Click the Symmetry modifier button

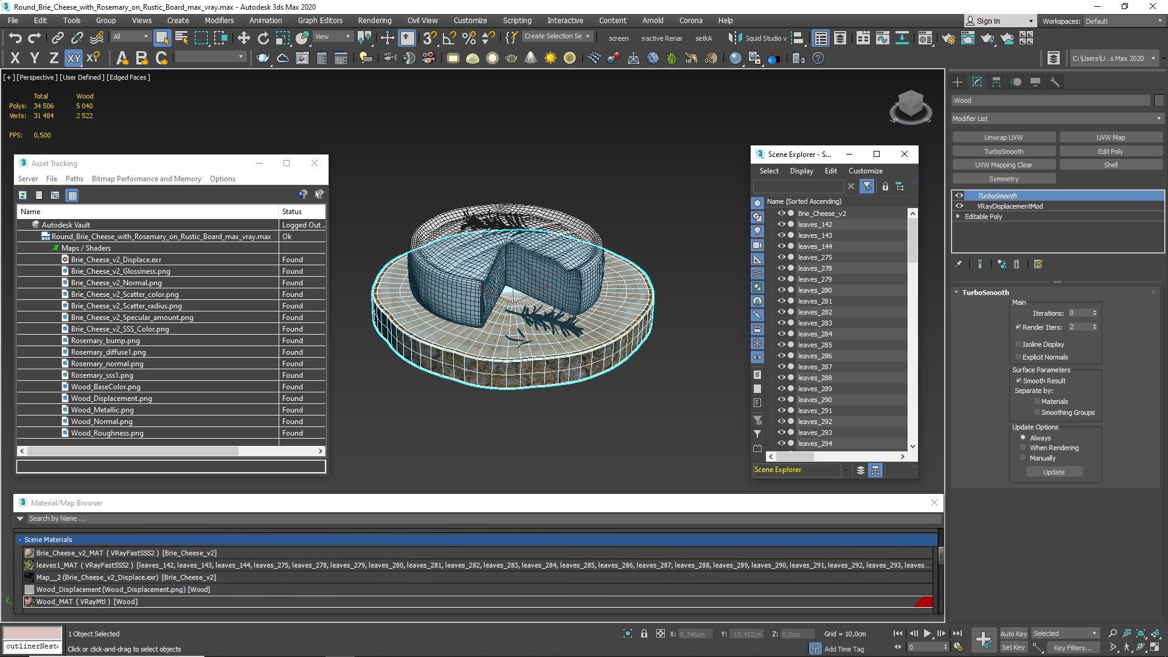pyautogui.click(x=1004, y=179)
